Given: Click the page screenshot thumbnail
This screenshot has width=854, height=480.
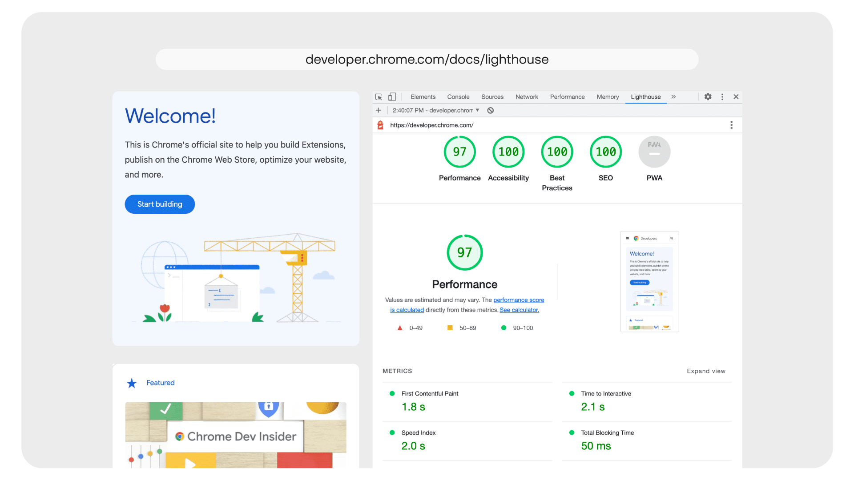Looking at the screenshot, I should pos(649,281).
